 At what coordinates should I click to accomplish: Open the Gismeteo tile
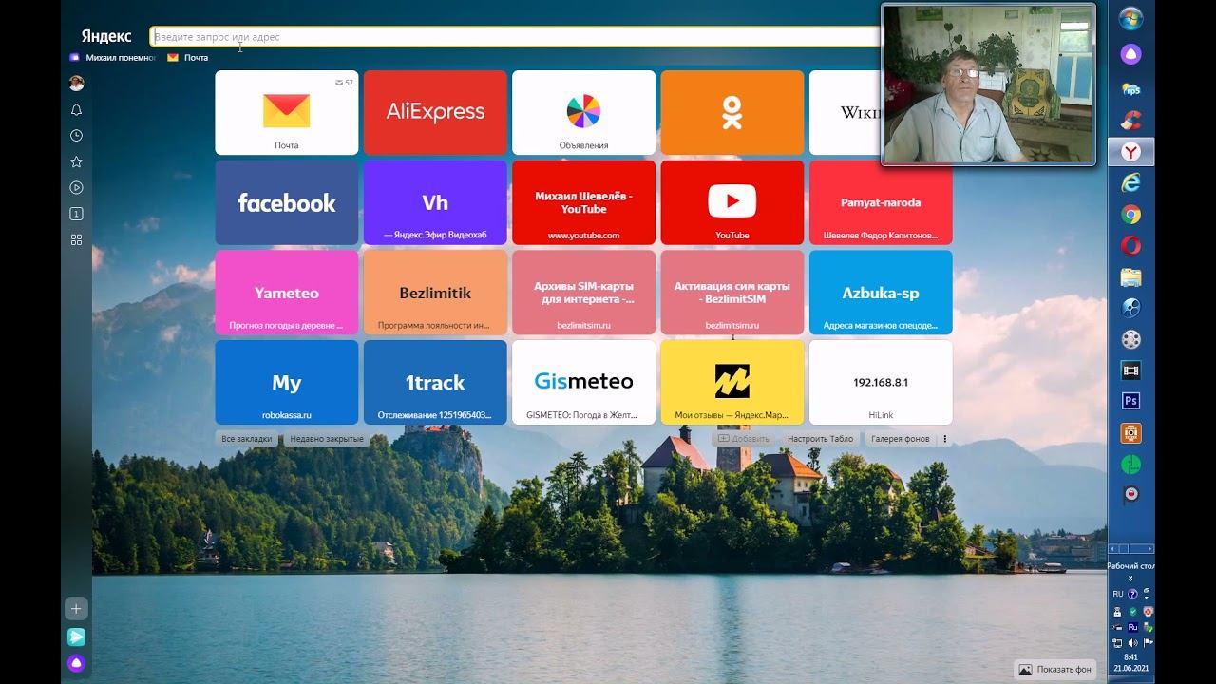(583, 382)
